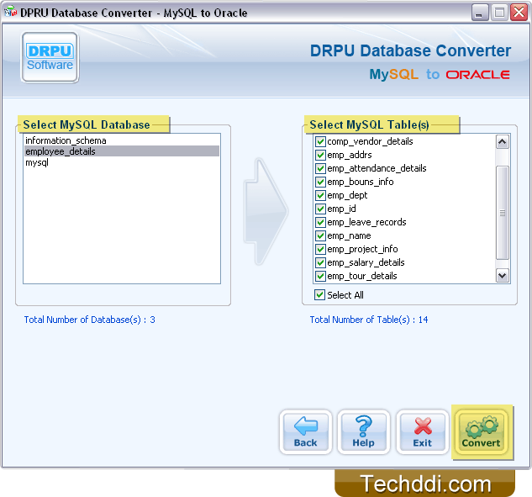Open Help with the question mark button

coord(363,432)
